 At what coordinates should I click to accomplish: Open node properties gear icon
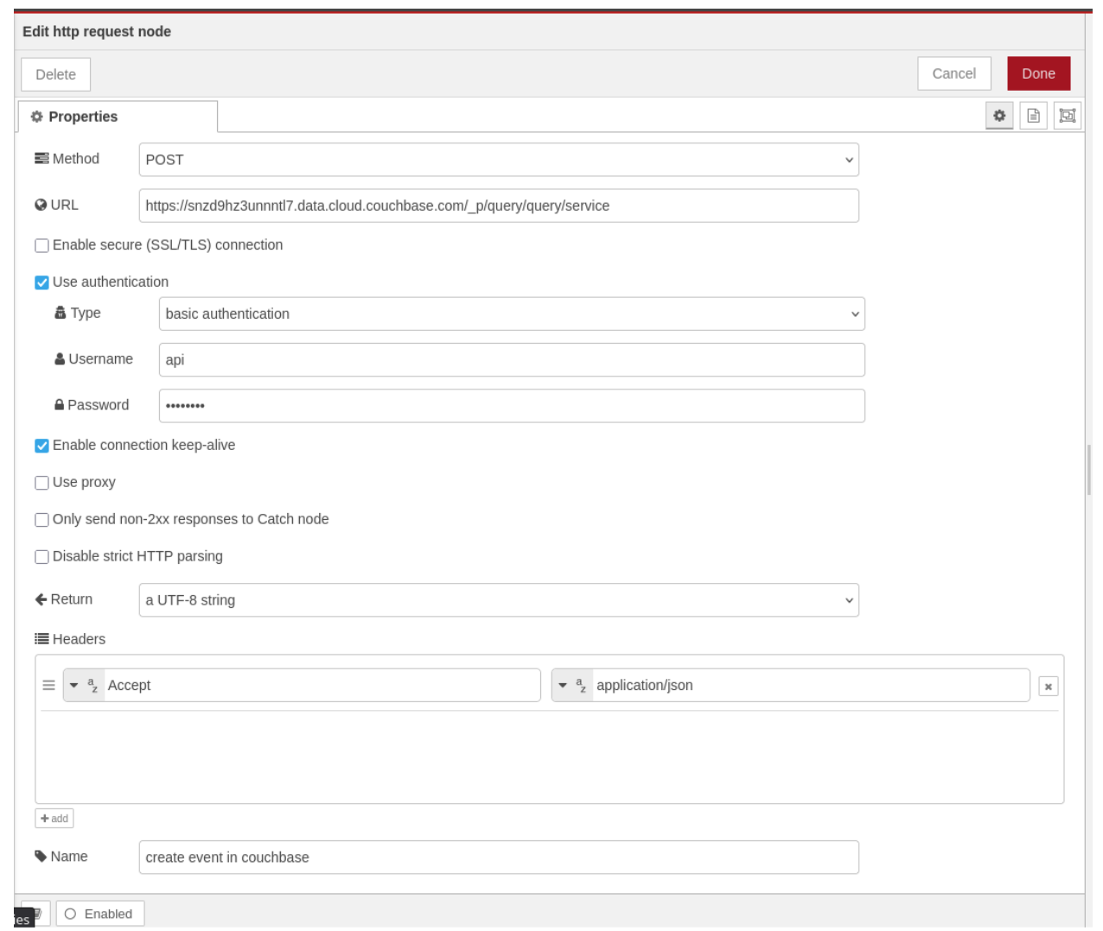[999, 116]
